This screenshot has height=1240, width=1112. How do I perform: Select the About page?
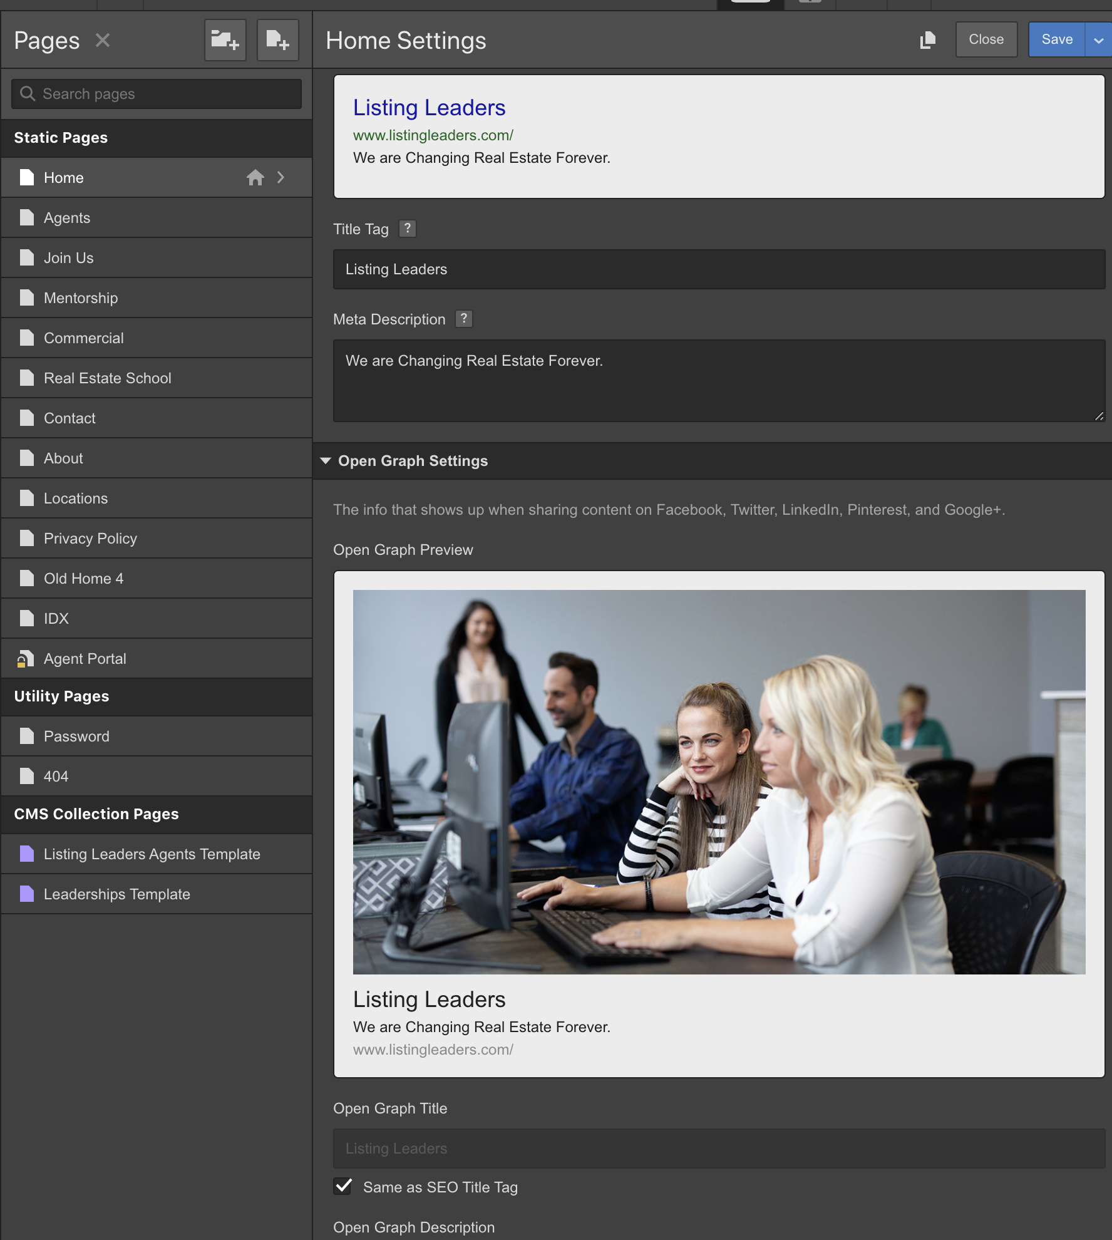click(157, 458)
